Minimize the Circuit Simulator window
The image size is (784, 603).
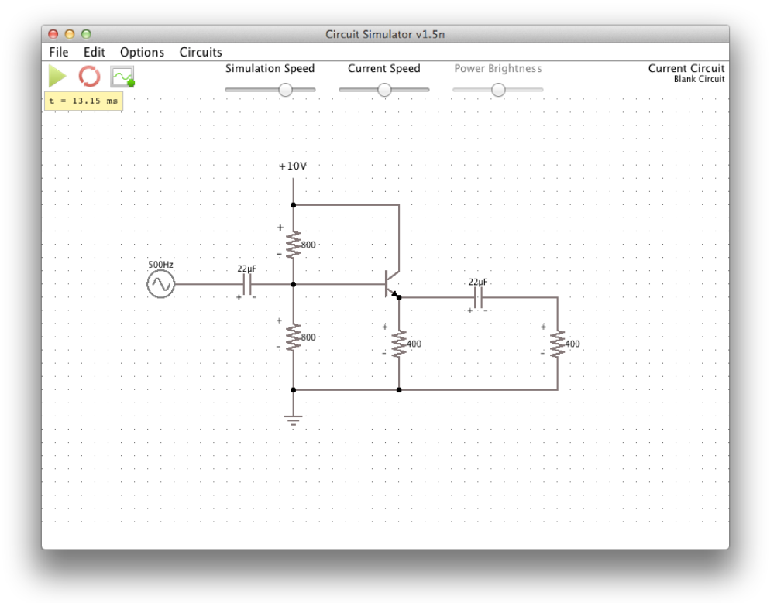70,34
